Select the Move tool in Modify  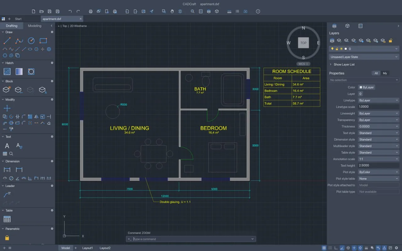click(x=7, y=108)
